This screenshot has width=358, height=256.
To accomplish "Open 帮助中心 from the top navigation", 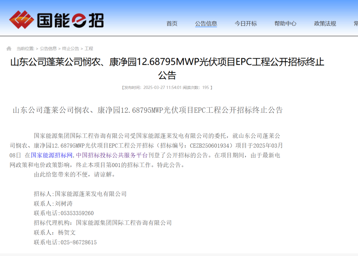I will tap(285, 23).
